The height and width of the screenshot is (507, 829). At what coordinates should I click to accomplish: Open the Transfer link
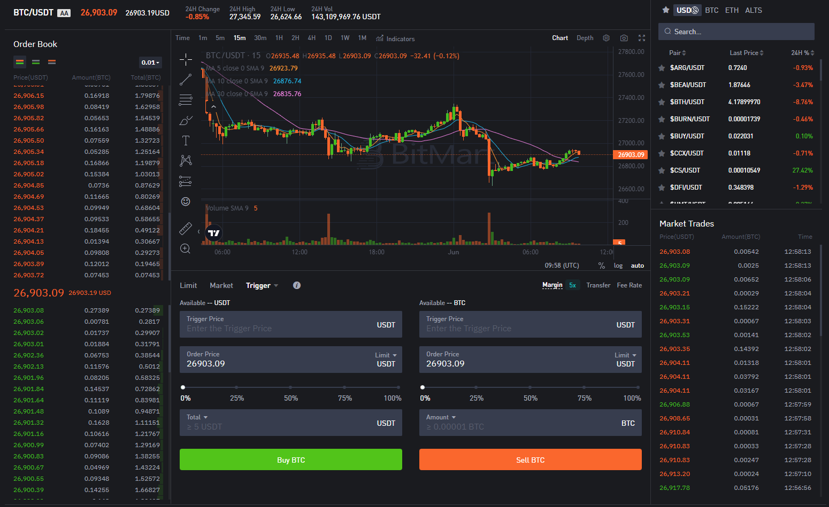(x=598, y=285)
